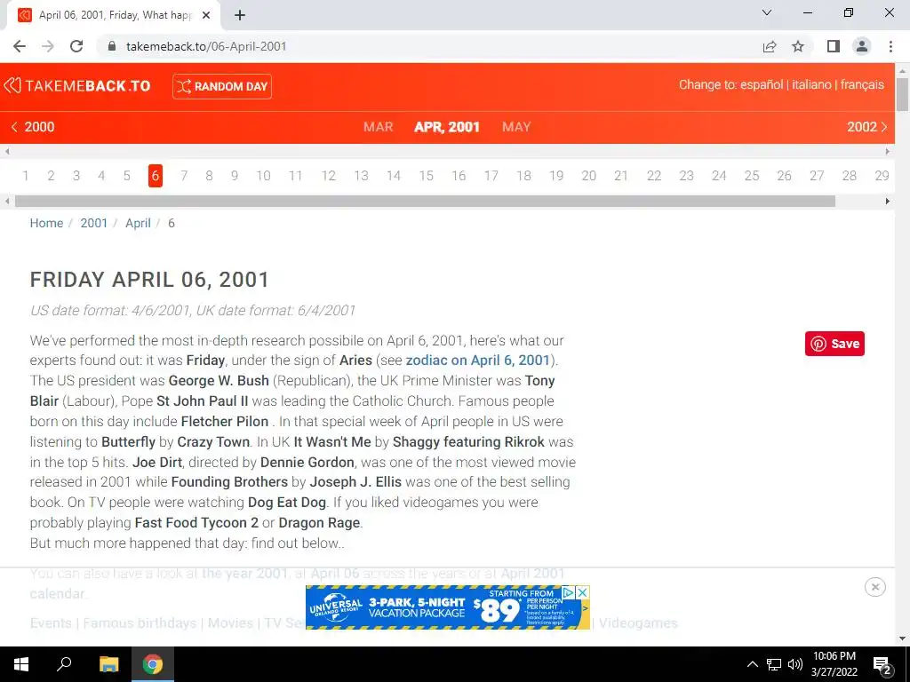This screenshot has width=910, height=682.
Task: Show hidden system tray icons
Action: (752, 664)
